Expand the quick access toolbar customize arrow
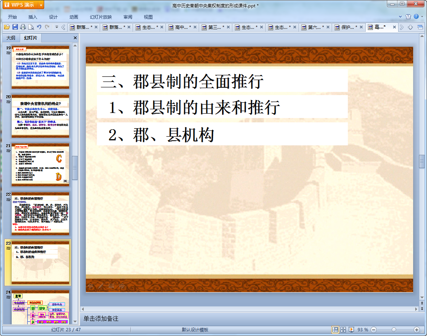 point(57,27)
